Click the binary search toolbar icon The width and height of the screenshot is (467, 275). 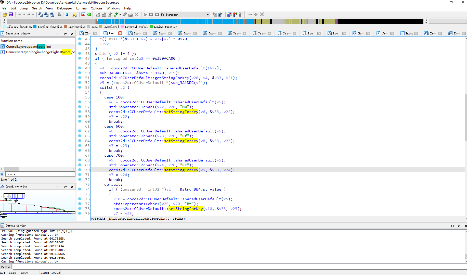[52, 15]
